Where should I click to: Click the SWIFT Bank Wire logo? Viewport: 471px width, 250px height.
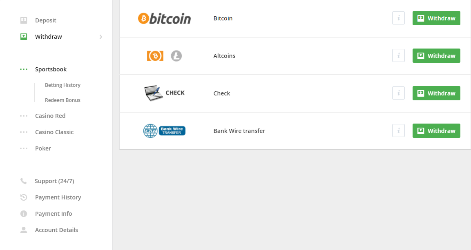tap(164, 131)
